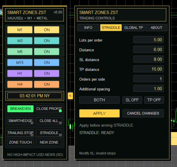Toggle the ON switch for M15
177x167 pixels.
pos(47,62)
